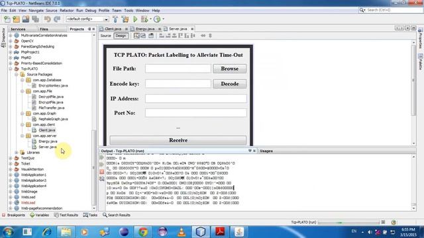Switch to the Client.java tab
This screenshot has height=238, width=424.
pyautogui.click(x=113, y=29)
